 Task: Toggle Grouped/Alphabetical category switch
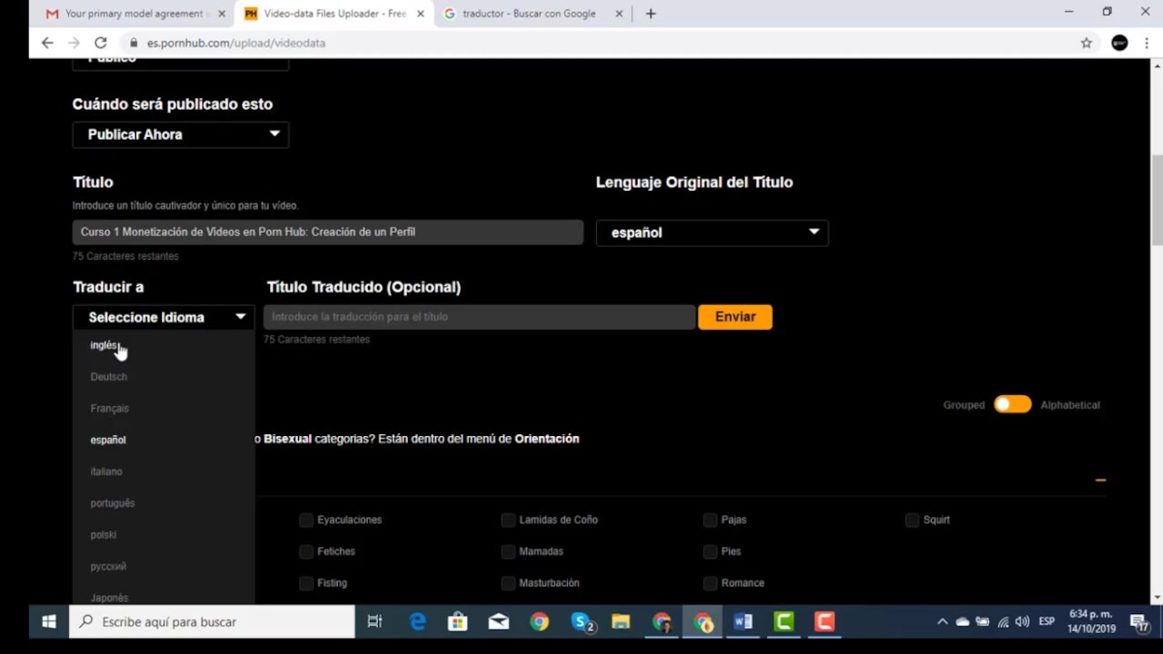[1012, 405]
